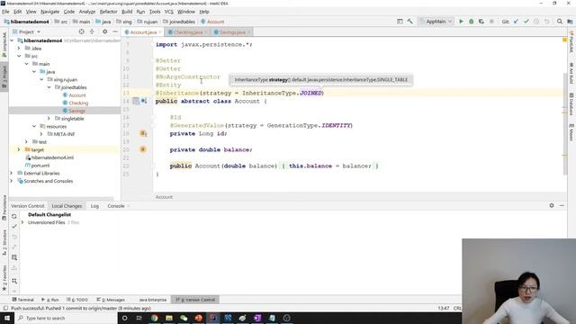Viewport: 576px width, 324px height.
Task: Open Version Control panel settings gear
Action: click(x=552, y=206)
